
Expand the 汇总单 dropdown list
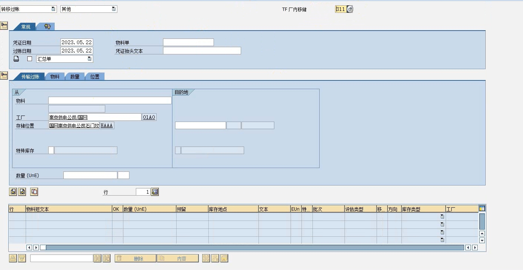[89, 59]
